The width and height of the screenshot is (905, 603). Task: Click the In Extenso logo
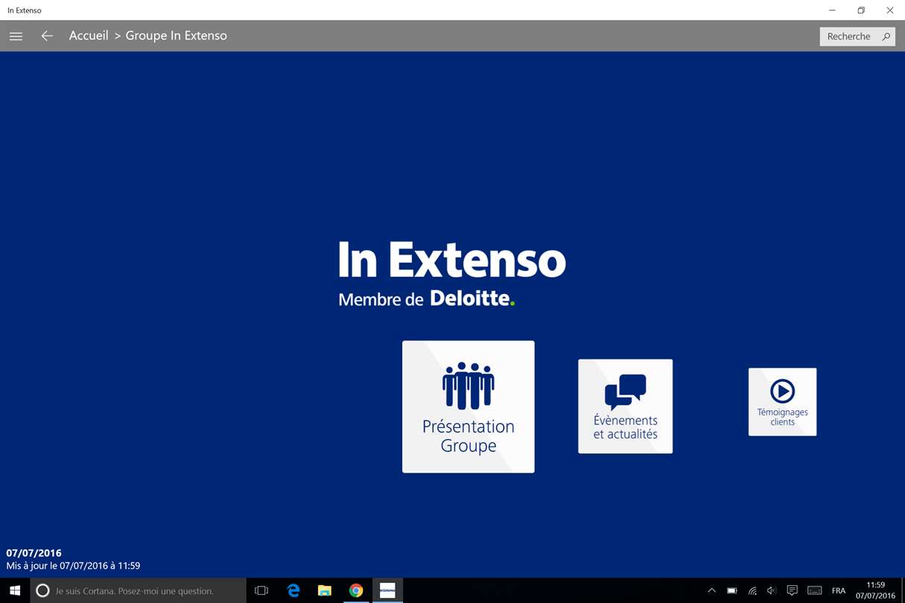point(452,273)
